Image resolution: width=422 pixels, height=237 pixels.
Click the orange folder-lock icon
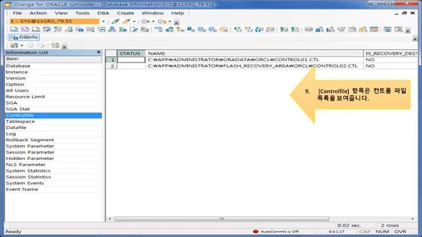363,29
